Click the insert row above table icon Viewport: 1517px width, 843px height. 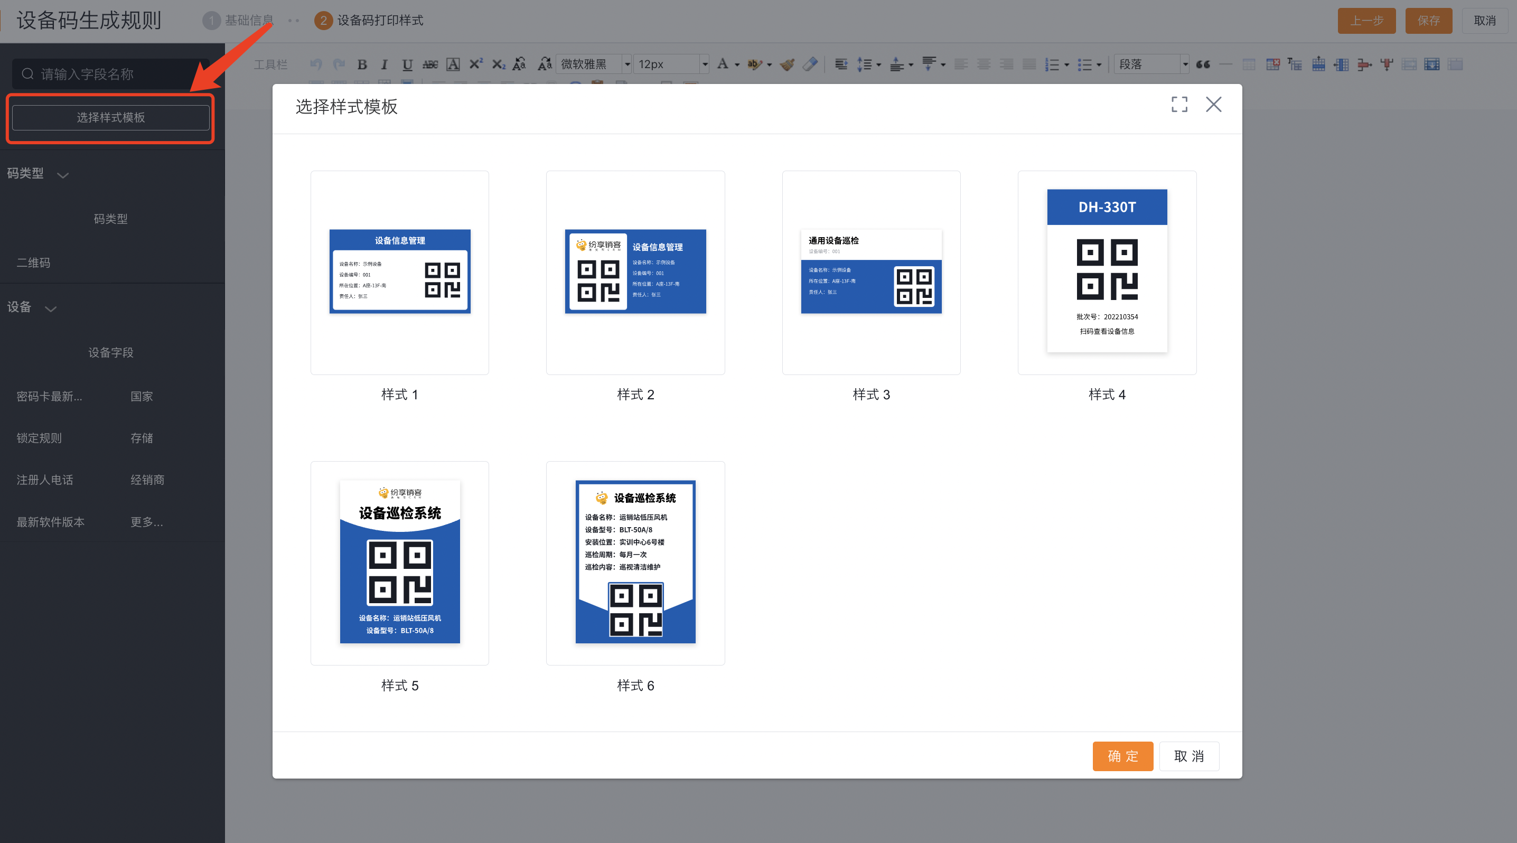(x=1318, y=64)
